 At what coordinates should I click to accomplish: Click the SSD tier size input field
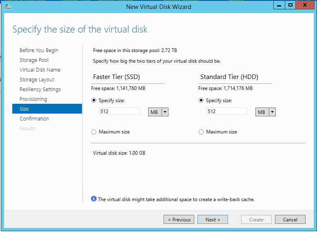point(119,112)
